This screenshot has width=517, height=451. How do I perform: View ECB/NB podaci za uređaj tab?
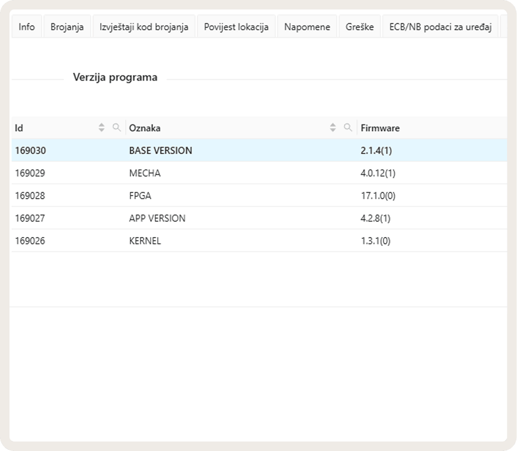pos(440,27)
